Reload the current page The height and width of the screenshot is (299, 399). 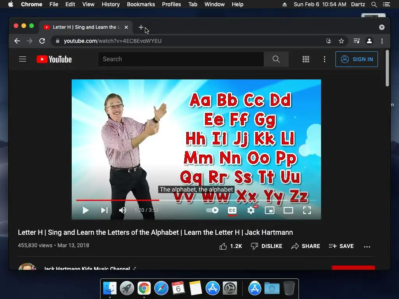click(42, 41)
